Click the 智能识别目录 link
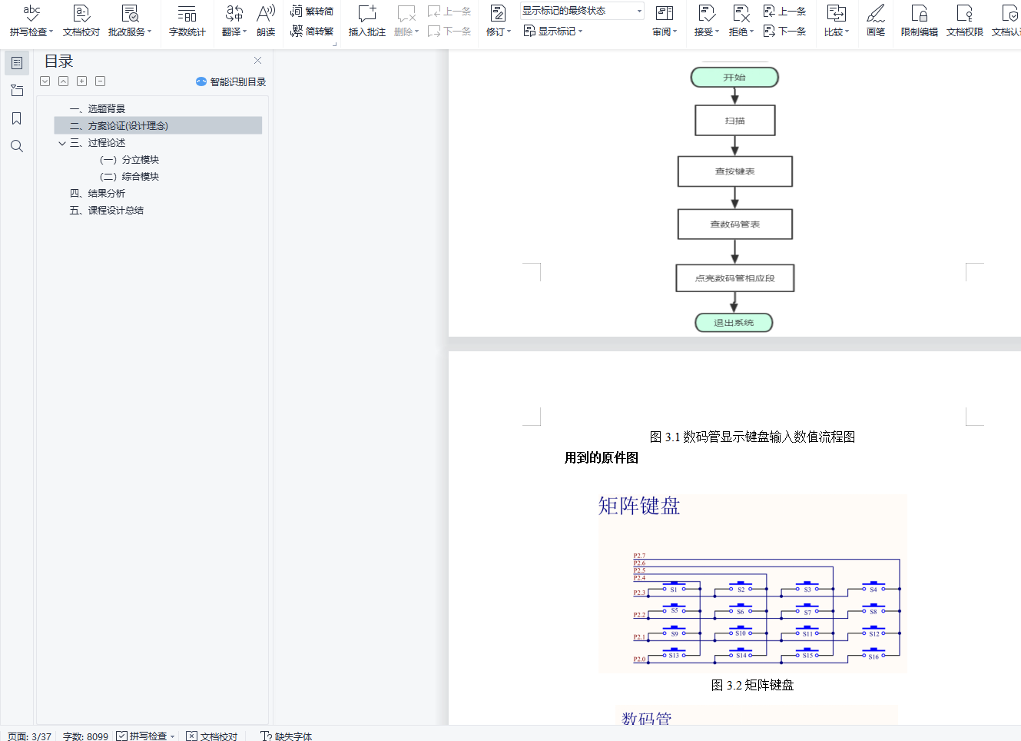 pos(230,81)
